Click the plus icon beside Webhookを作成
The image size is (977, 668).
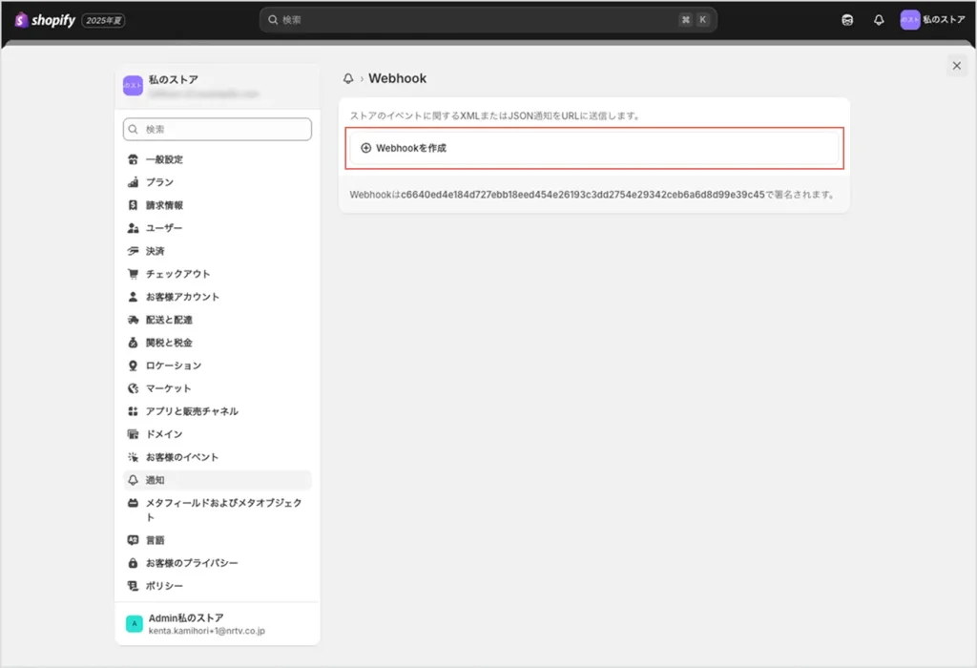click(365, 148)
